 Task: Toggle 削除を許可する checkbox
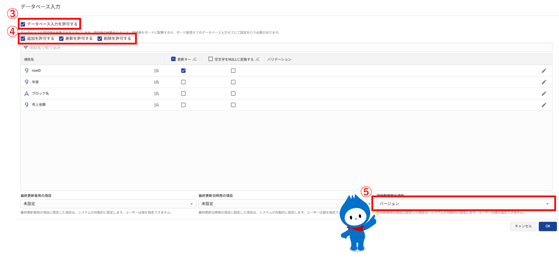point(100,39)
